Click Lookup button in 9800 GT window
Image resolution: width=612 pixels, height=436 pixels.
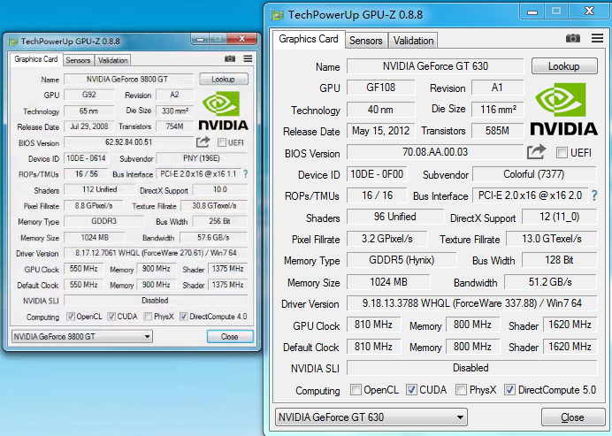(223, 80)
